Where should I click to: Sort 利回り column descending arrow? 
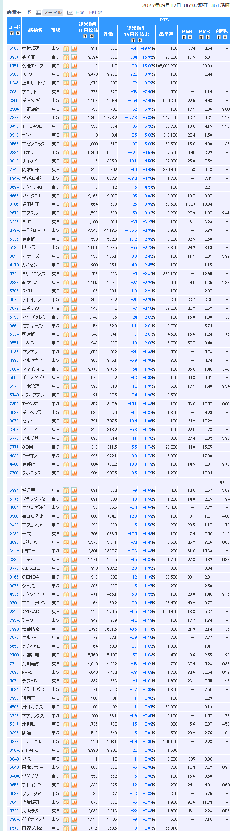tap(225, 37)
